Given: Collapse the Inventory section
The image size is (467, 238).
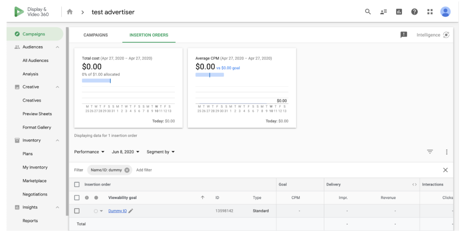Looking at the screenshot, I should (x=57, y=140).
